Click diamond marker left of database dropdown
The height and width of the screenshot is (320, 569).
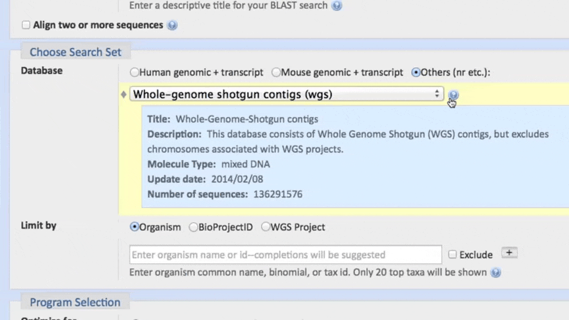124,94
